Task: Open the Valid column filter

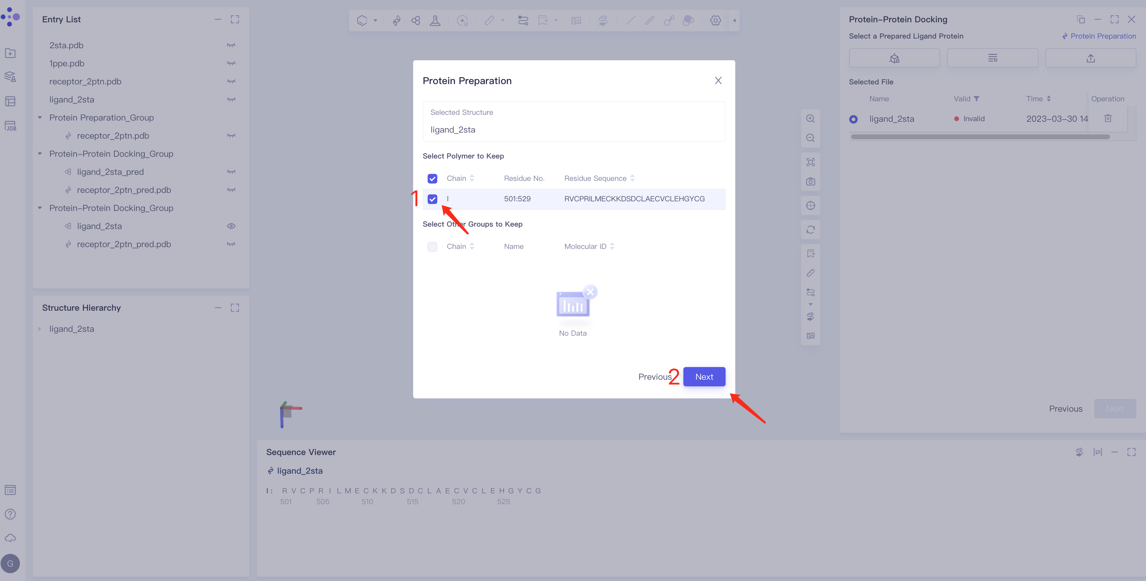Action: 977,99
